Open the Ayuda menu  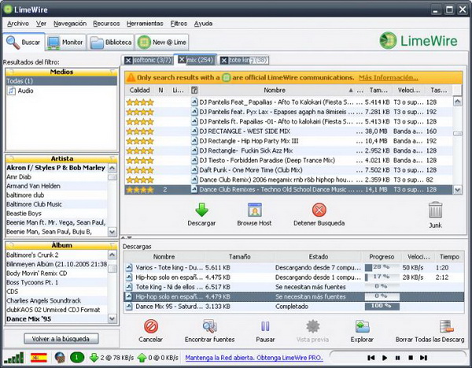point(203,24)
